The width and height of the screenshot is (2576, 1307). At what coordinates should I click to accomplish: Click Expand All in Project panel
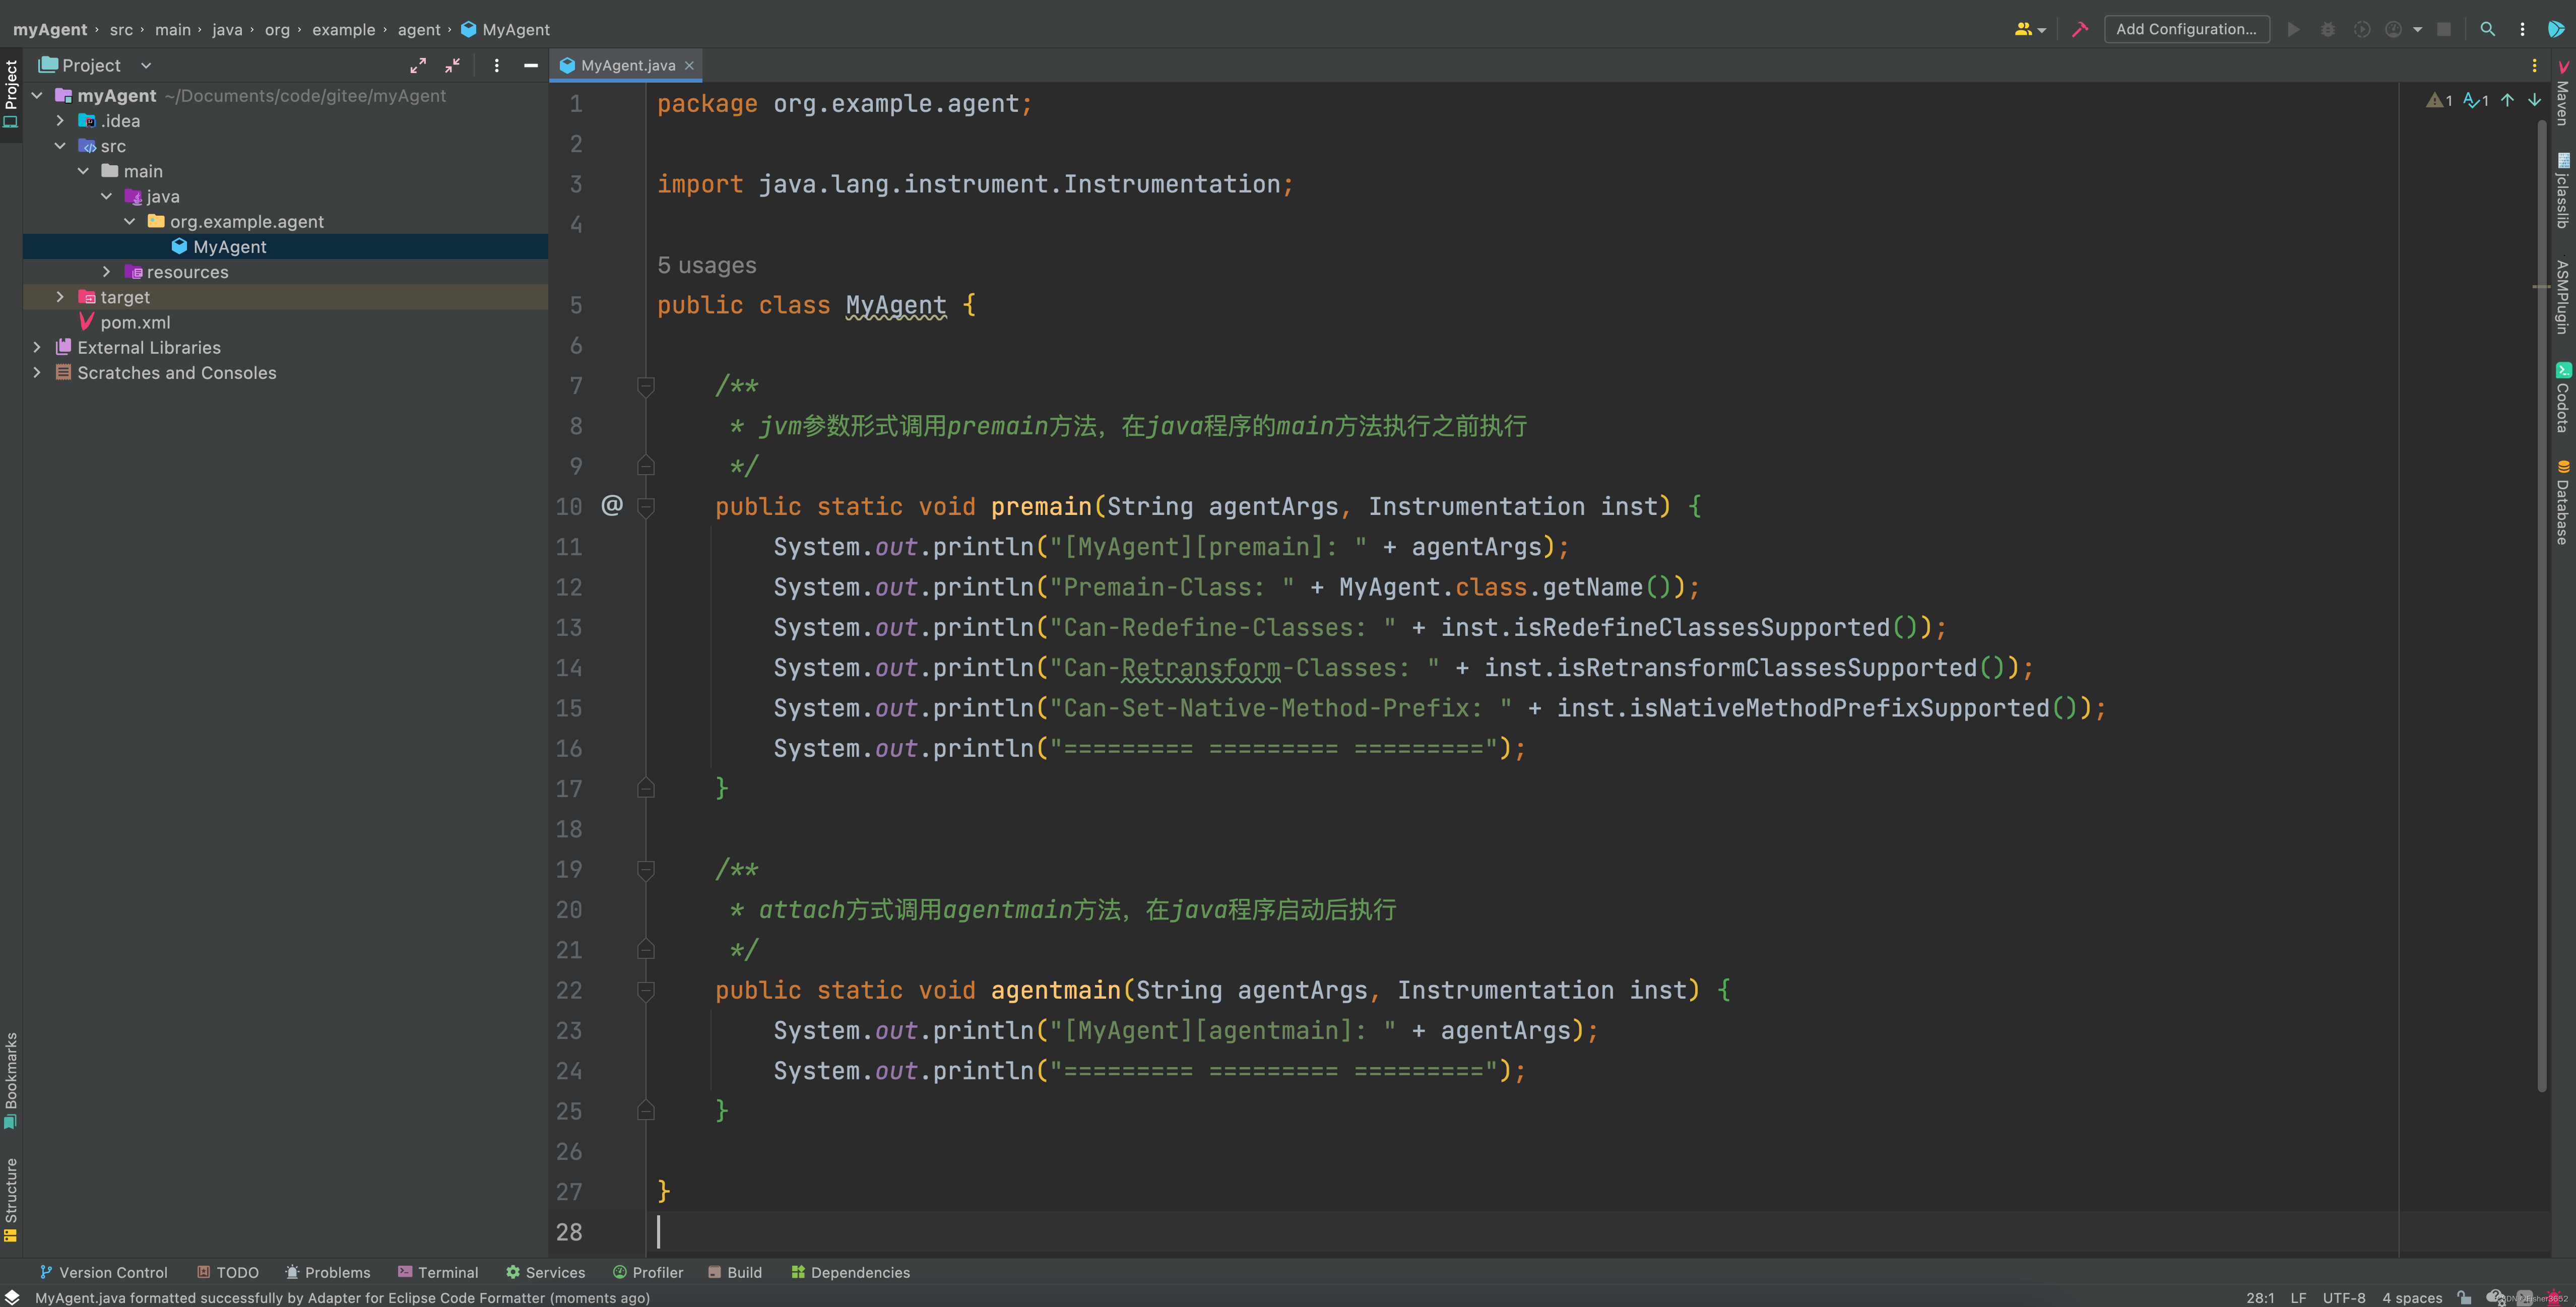tap(418, 65)
